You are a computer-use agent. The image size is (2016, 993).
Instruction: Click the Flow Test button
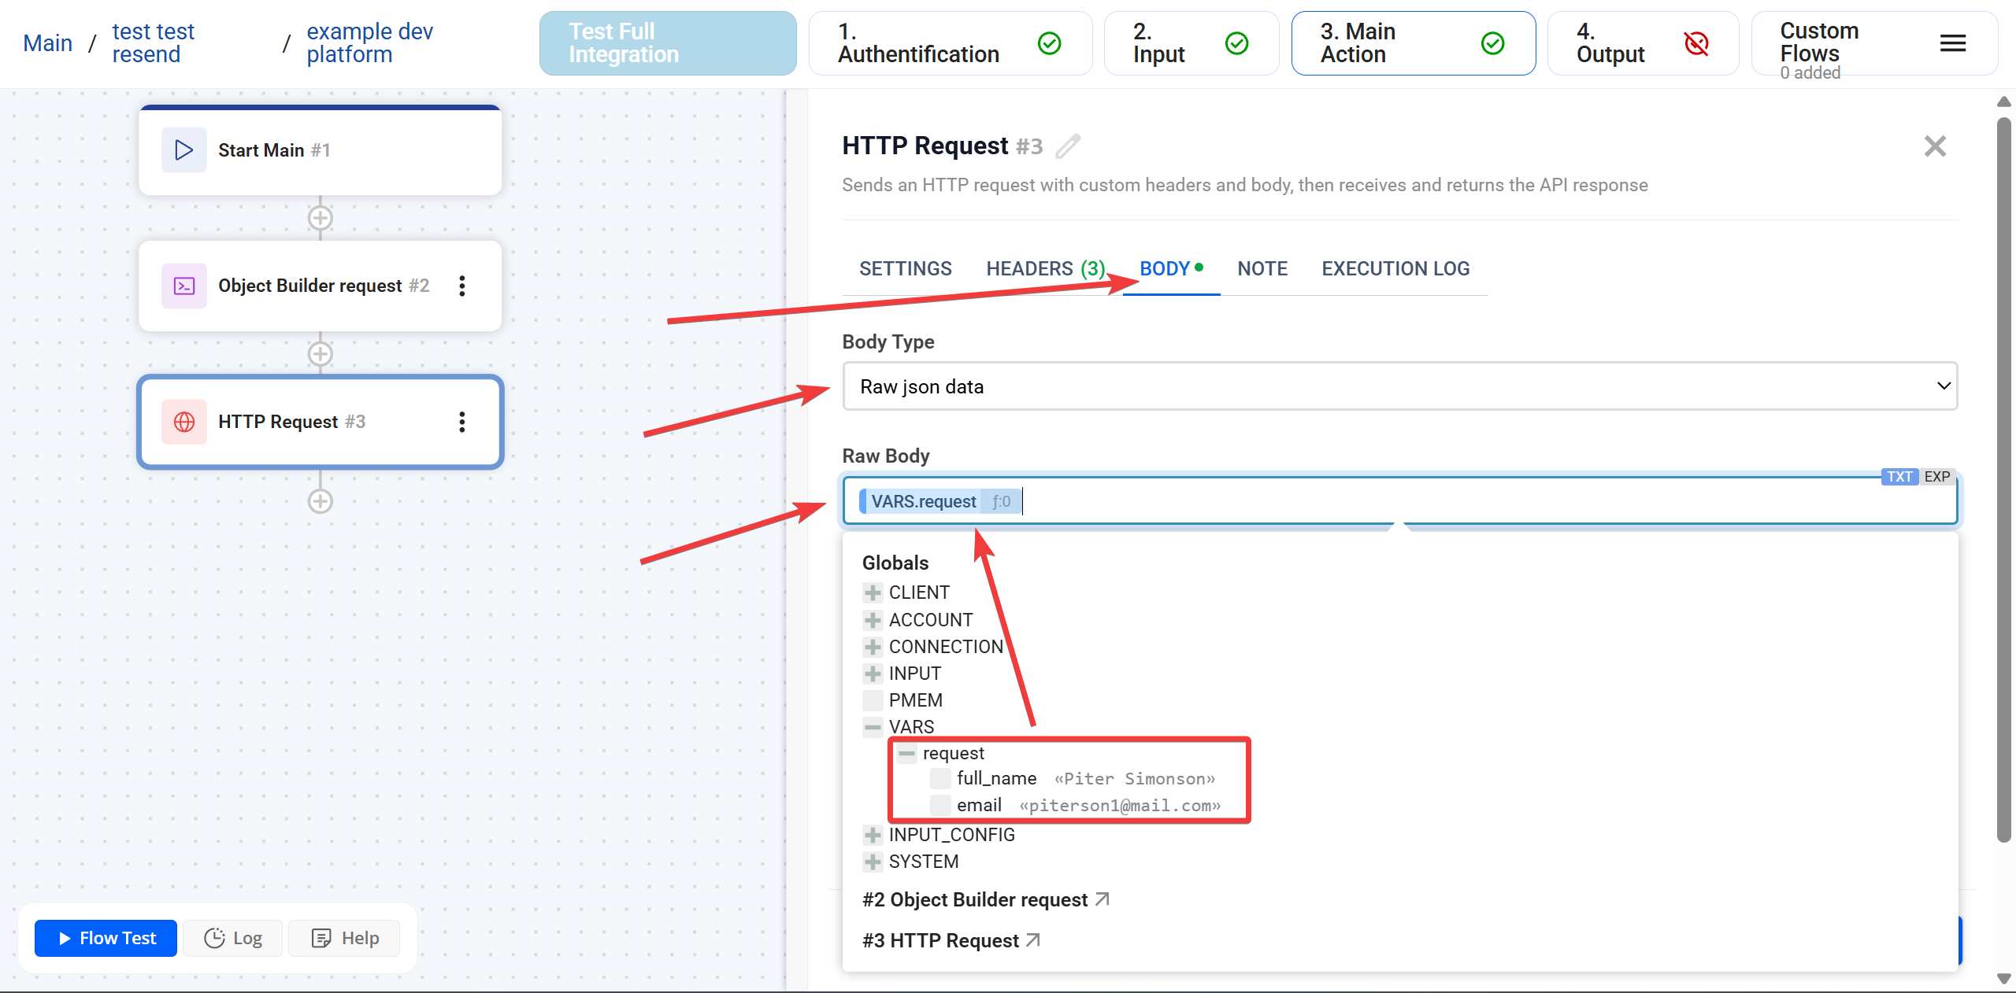(x=105, y=938)
